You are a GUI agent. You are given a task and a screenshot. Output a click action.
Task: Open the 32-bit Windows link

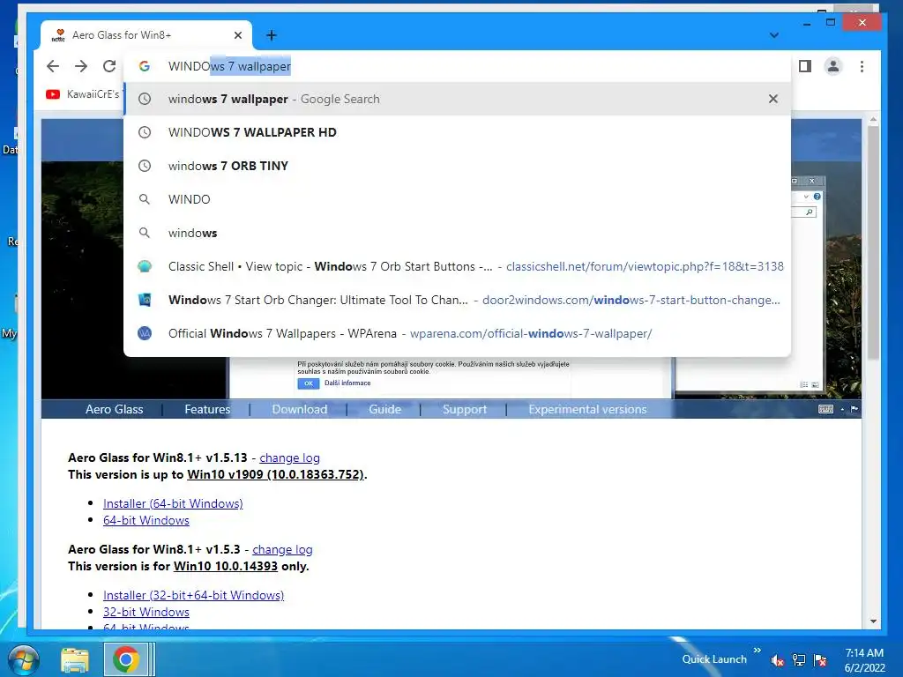(x=146, y=612)
